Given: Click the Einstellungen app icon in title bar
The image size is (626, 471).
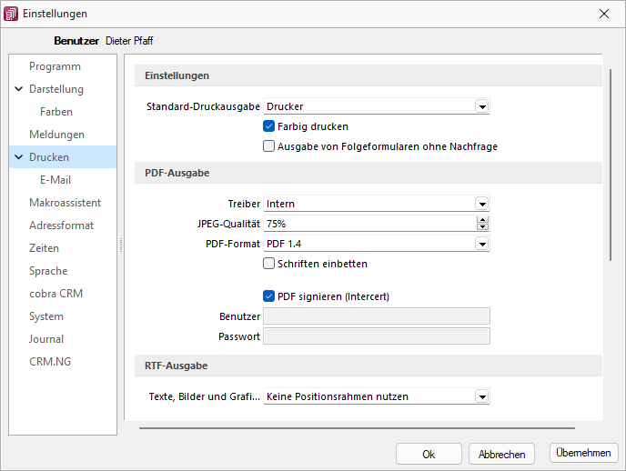Looking at the screenshot, I should [x=11, y=14].
